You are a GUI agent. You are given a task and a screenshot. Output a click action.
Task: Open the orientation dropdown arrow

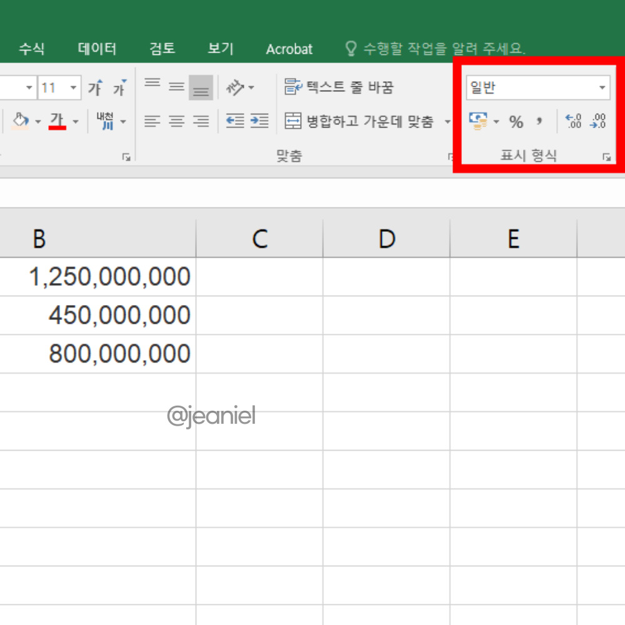pyautogui.click(x=251, y=87)
